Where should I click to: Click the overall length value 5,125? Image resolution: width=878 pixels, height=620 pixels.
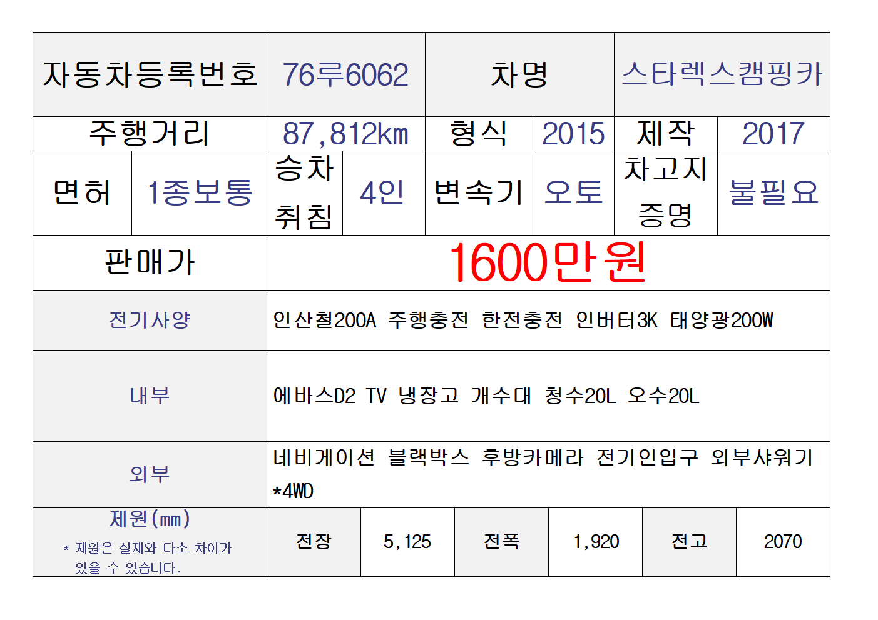[x=407, y=542]
